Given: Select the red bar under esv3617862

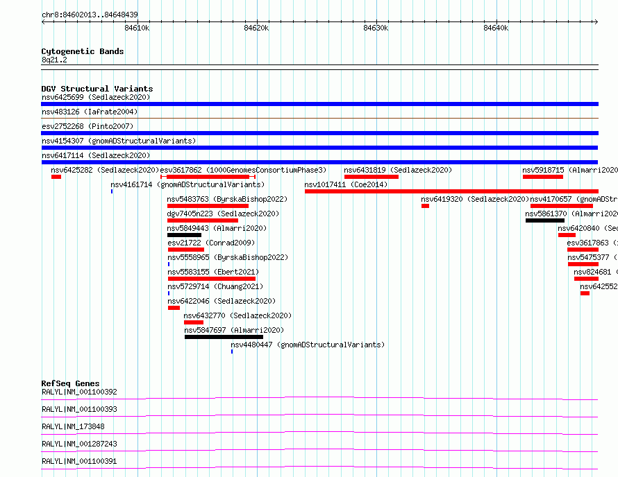Looking at the screenshot, I should [x=208, y=177].
